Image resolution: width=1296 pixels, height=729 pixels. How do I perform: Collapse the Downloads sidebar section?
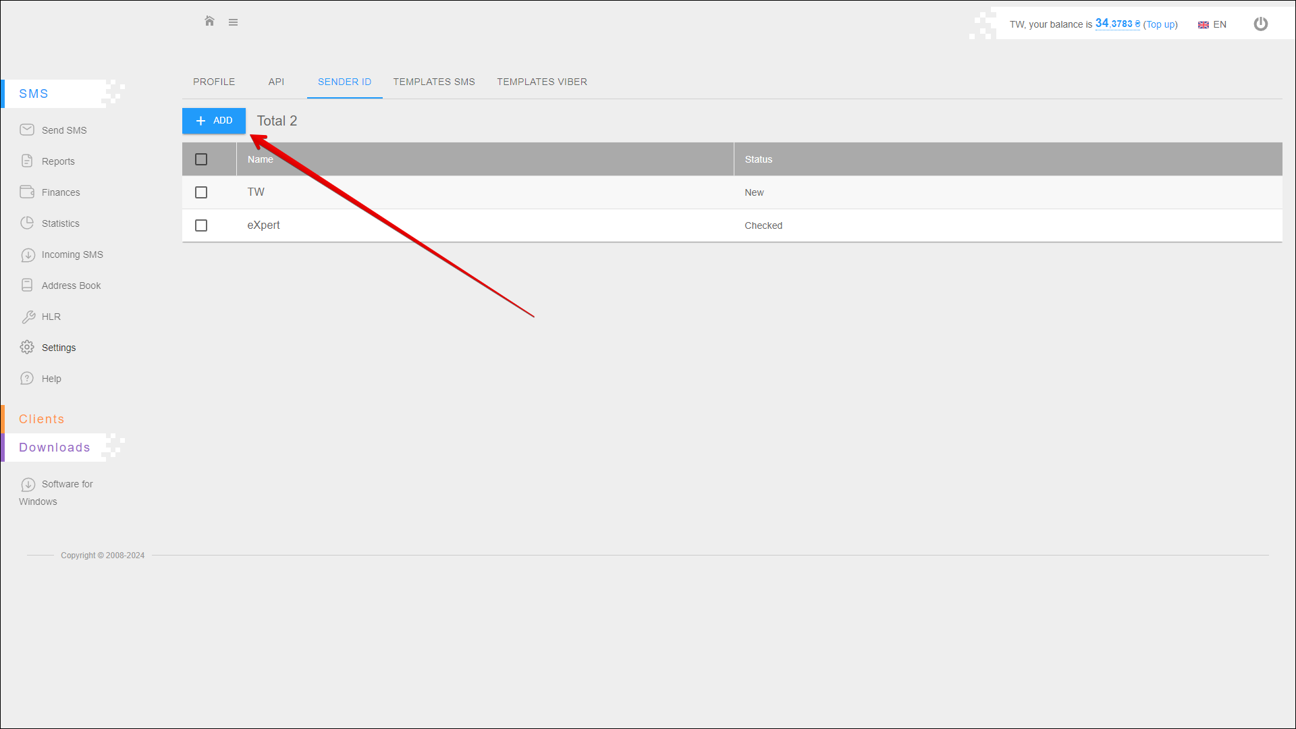point(55,448)
